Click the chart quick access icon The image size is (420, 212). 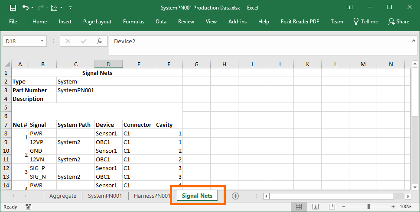(54, 8)
